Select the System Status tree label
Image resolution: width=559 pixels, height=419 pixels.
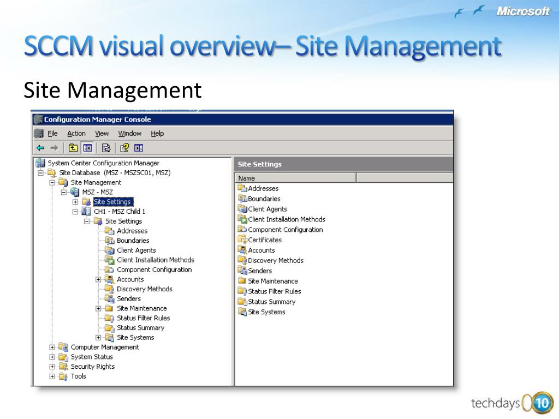(92, 357)
